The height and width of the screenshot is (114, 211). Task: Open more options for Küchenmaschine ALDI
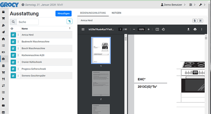click(x=18, y=55)
